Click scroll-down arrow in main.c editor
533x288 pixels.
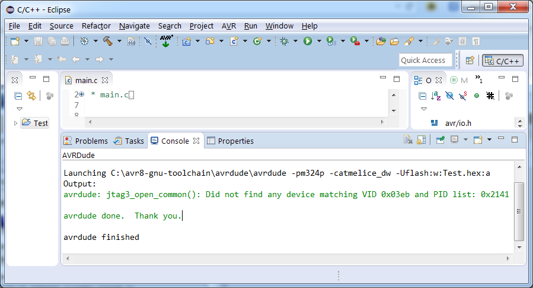click(394, 110)
